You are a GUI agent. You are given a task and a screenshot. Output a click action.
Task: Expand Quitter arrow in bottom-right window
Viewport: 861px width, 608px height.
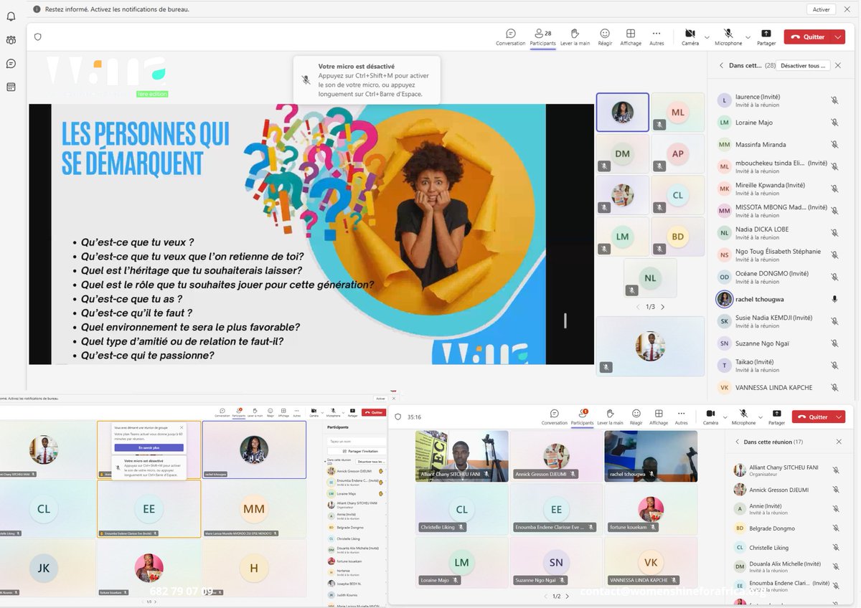tap(839, 417)
